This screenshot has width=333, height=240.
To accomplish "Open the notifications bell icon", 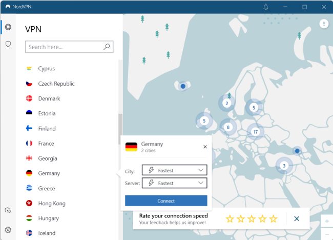I will click(265, 7).
